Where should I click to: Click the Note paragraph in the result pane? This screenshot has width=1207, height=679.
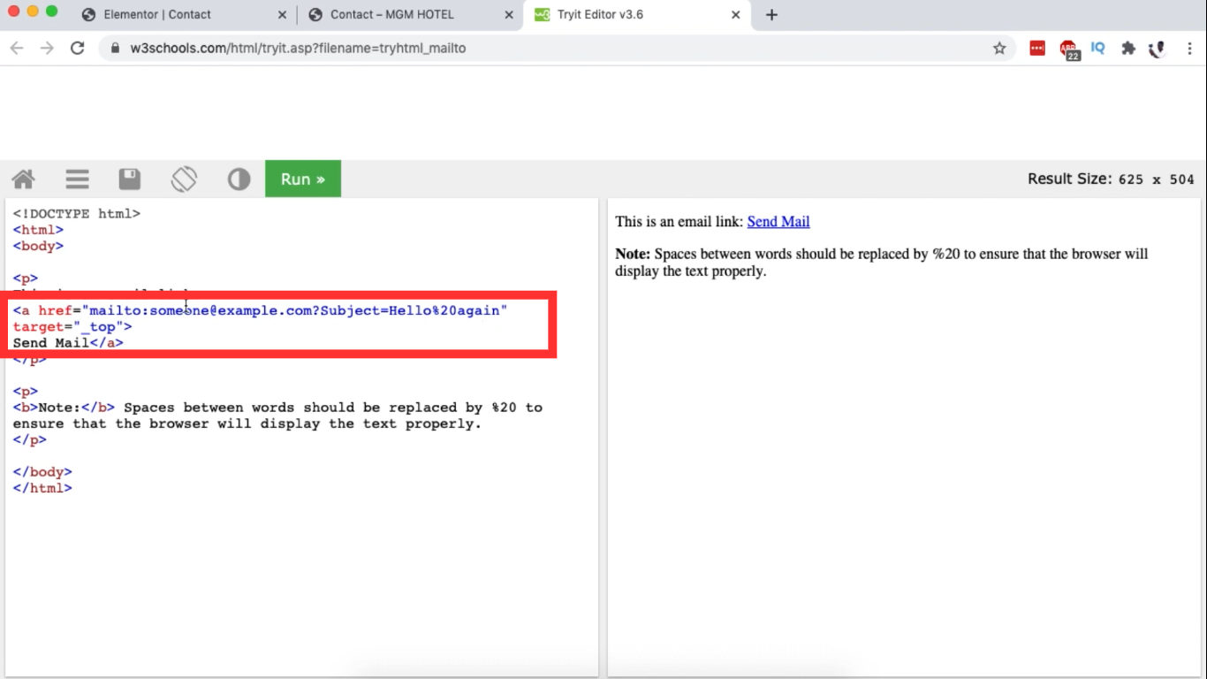tap(882, 263)
